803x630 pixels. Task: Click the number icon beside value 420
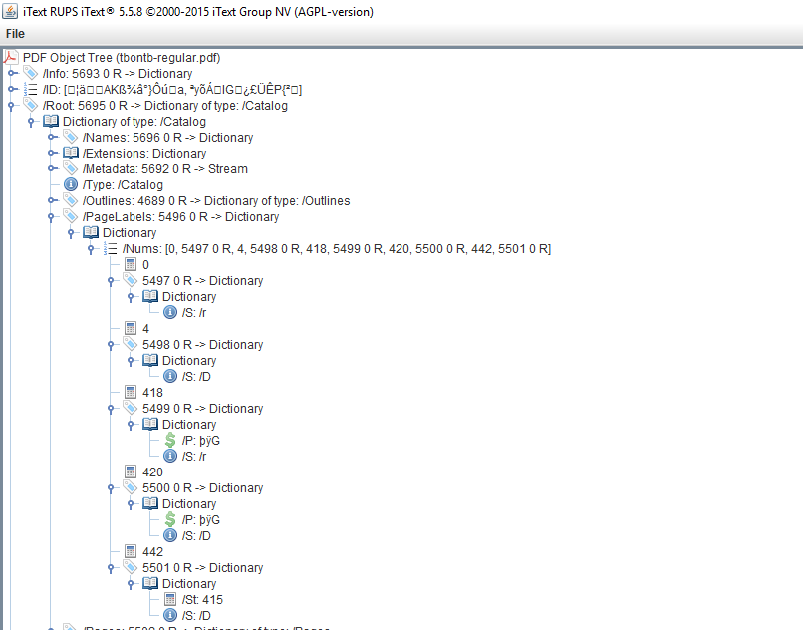pos(131,472)
